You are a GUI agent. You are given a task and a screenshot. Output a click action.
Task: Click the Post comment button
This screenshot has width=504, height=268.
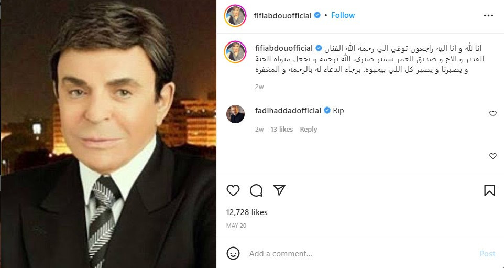coord(487,253)
